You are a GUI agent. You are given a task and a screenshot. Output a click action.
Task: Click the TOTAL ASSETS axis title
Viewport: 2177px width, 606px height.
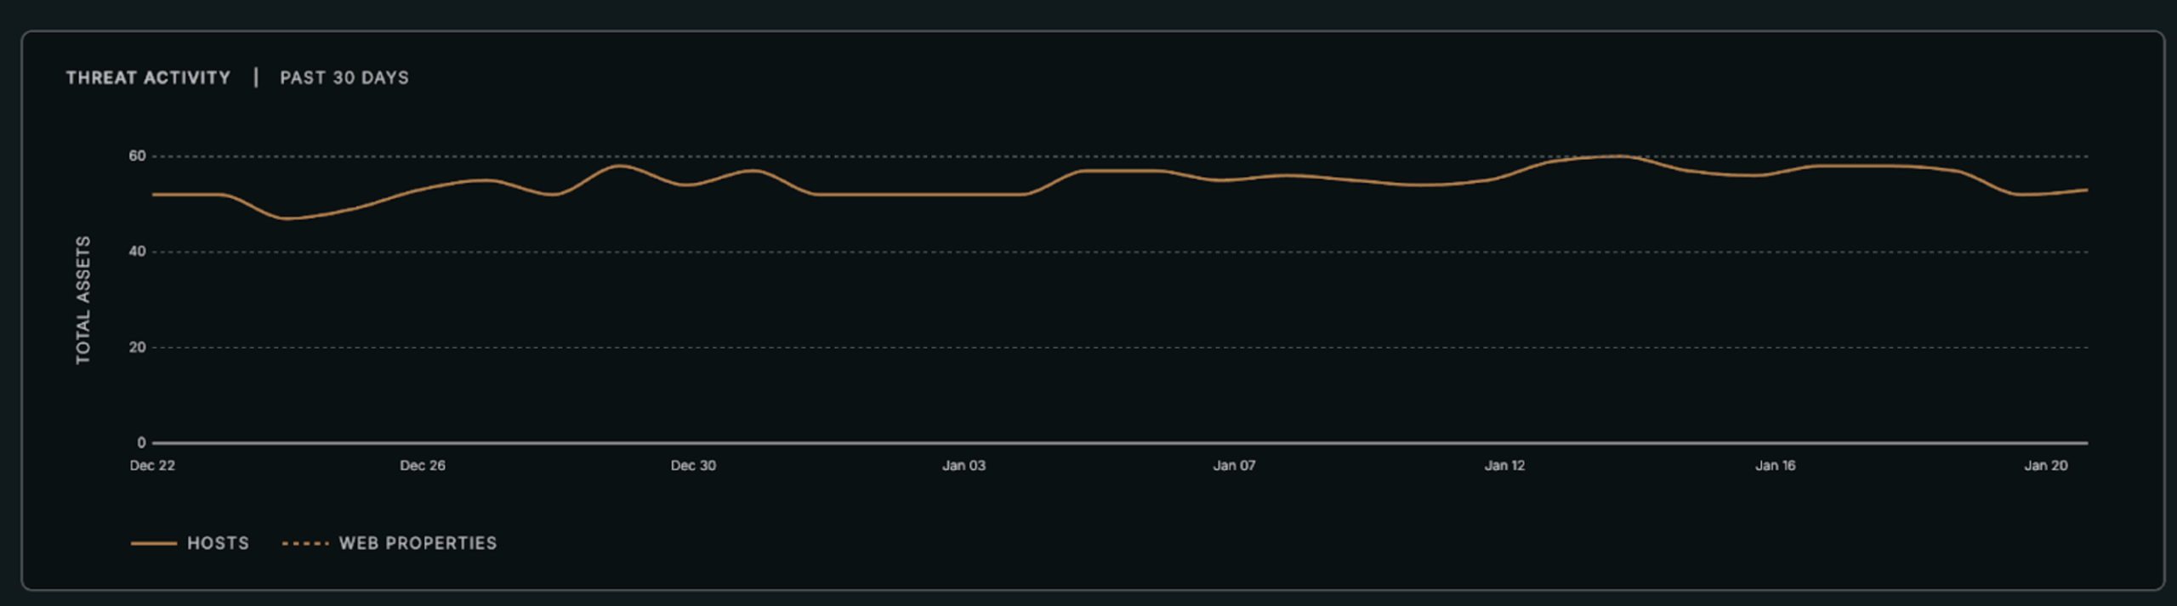click(82, 300)
